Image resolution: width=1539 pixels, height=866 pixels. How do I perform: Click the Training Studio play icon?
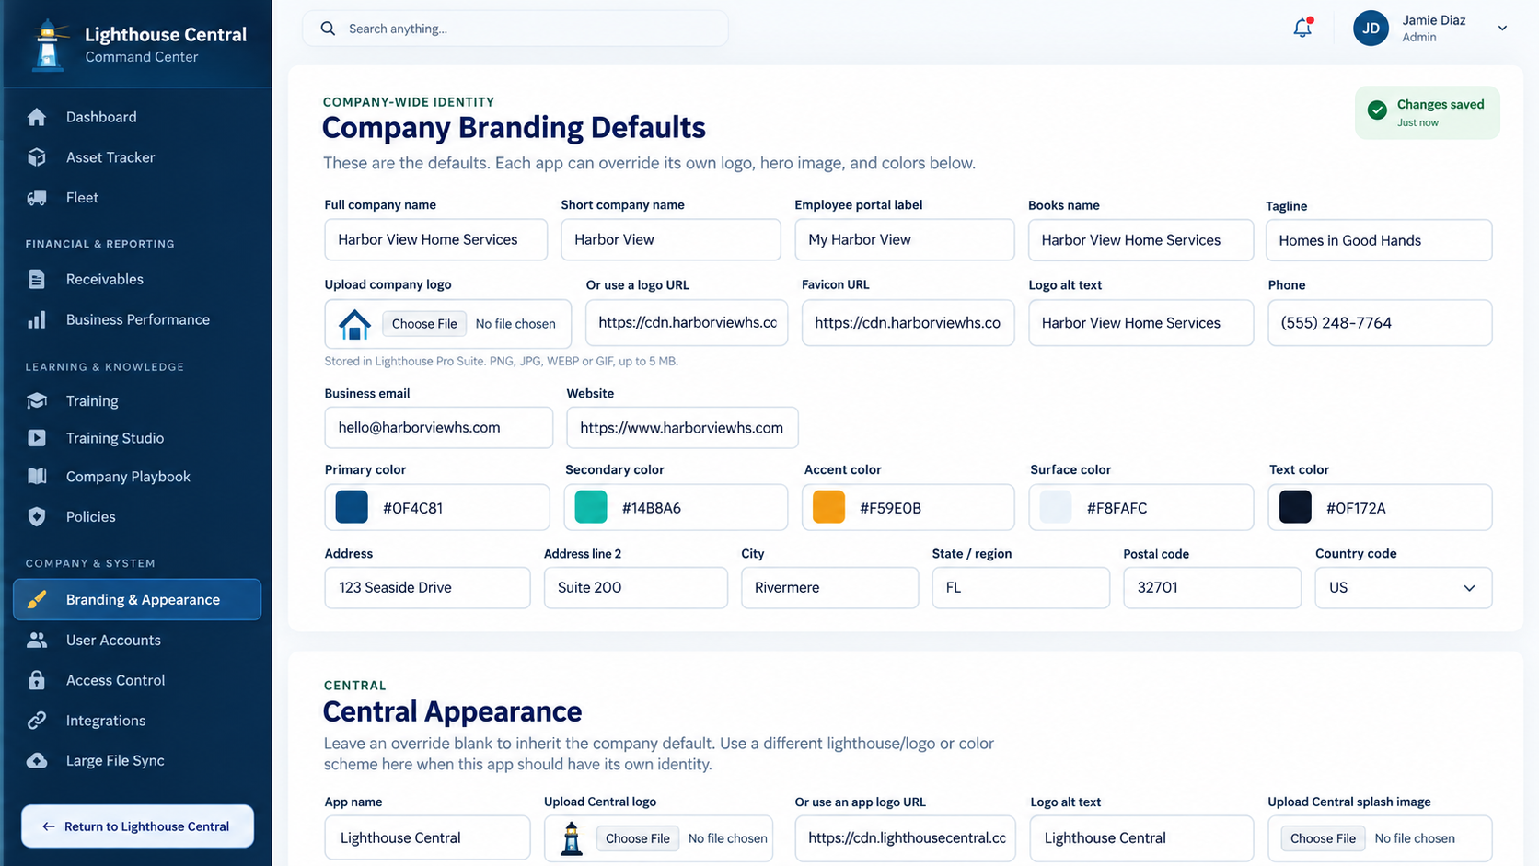[x=37, y=438]
